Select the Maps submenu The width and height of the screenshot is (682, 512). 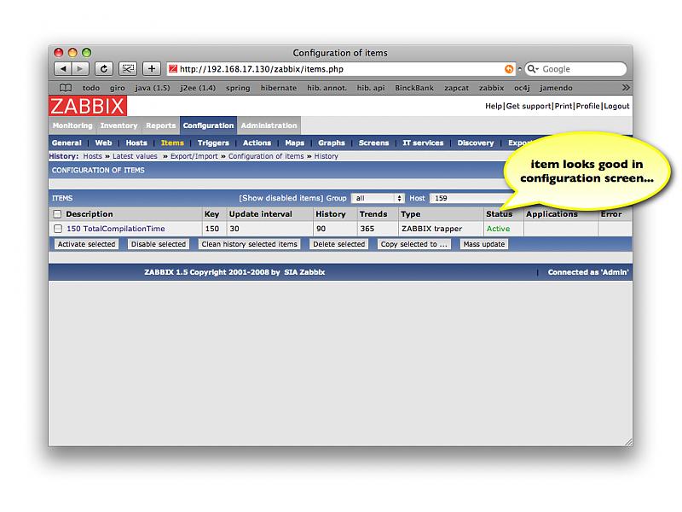pos(294,143)
